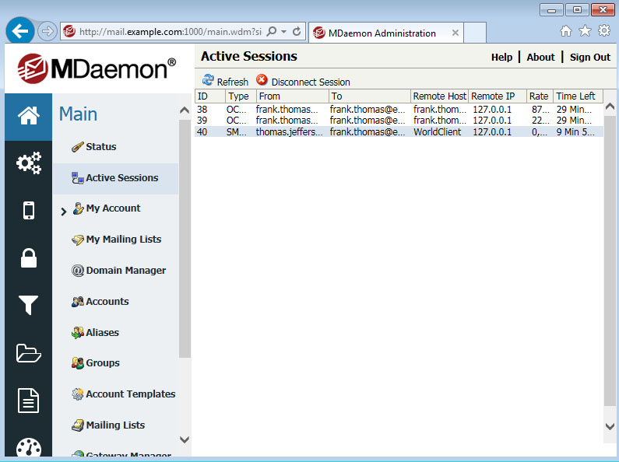Click the Mailing Lists icon

coord(77,425)
